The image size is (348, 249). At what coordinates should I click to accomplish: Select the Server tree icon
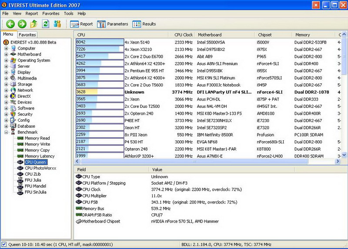coord(13,66)
